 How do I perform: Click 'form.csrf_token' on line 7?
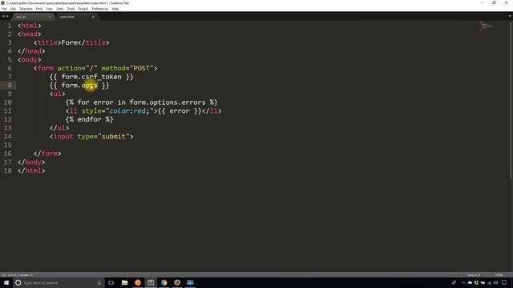pyautogui.click(x=91, y=77)
